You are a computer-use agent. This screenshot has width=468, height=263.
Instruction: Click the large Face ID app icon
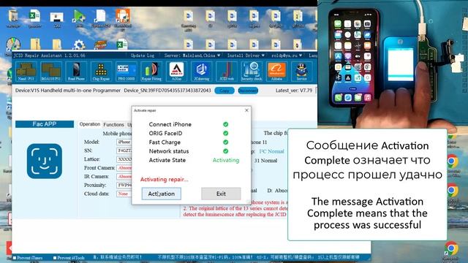pos(45,161)
